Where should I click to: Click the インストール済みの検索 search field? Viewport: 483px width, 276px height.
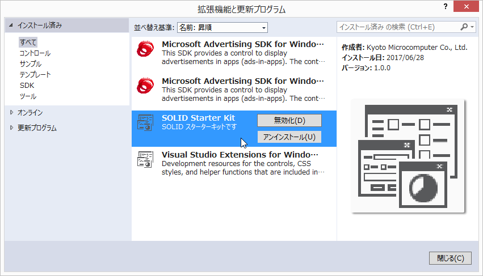(x=397, y=27)
